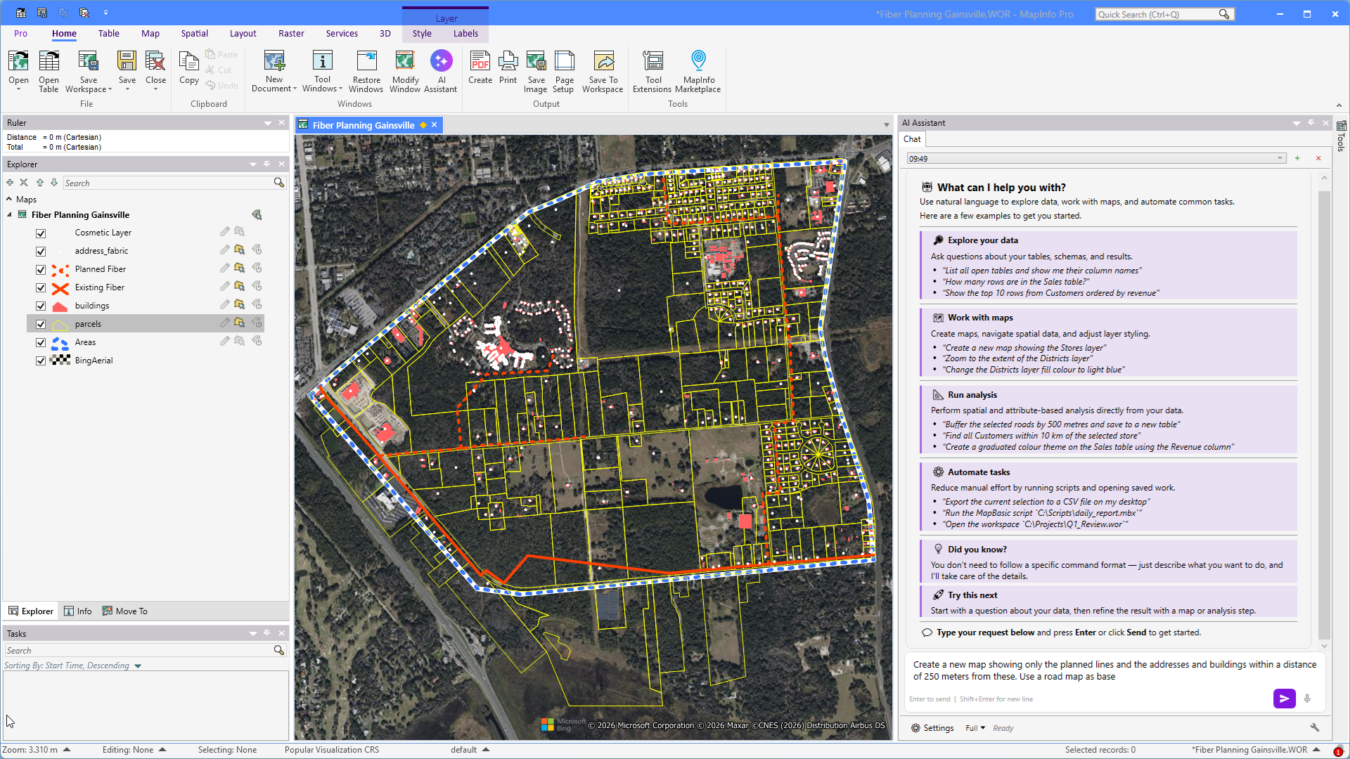Screen dimensions: 1350x759
Task: Uncheck the parcels layer checkbox
Action: pos(41,324)
